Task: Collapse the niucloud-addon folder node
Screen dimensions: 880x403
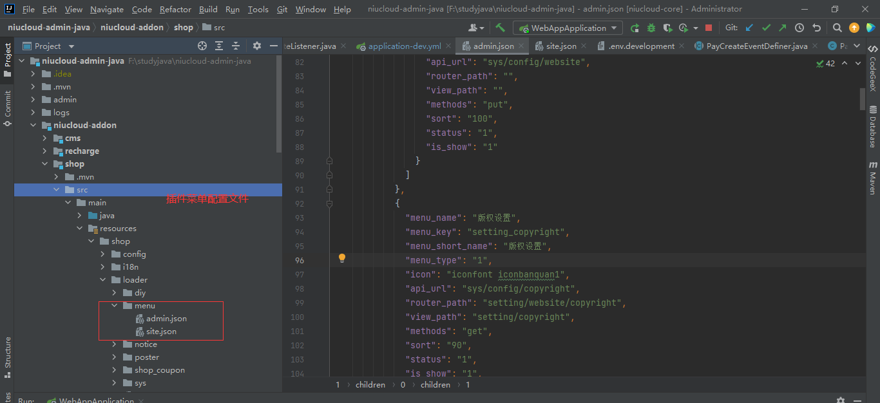Action: coord(33,126)
